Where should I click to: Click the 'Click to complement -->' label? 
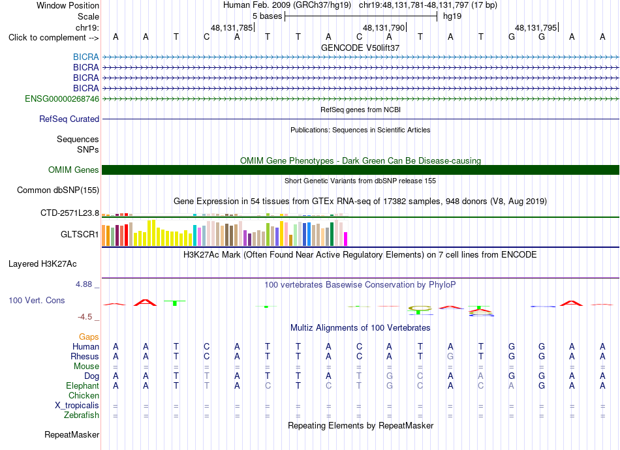[54, 38]
